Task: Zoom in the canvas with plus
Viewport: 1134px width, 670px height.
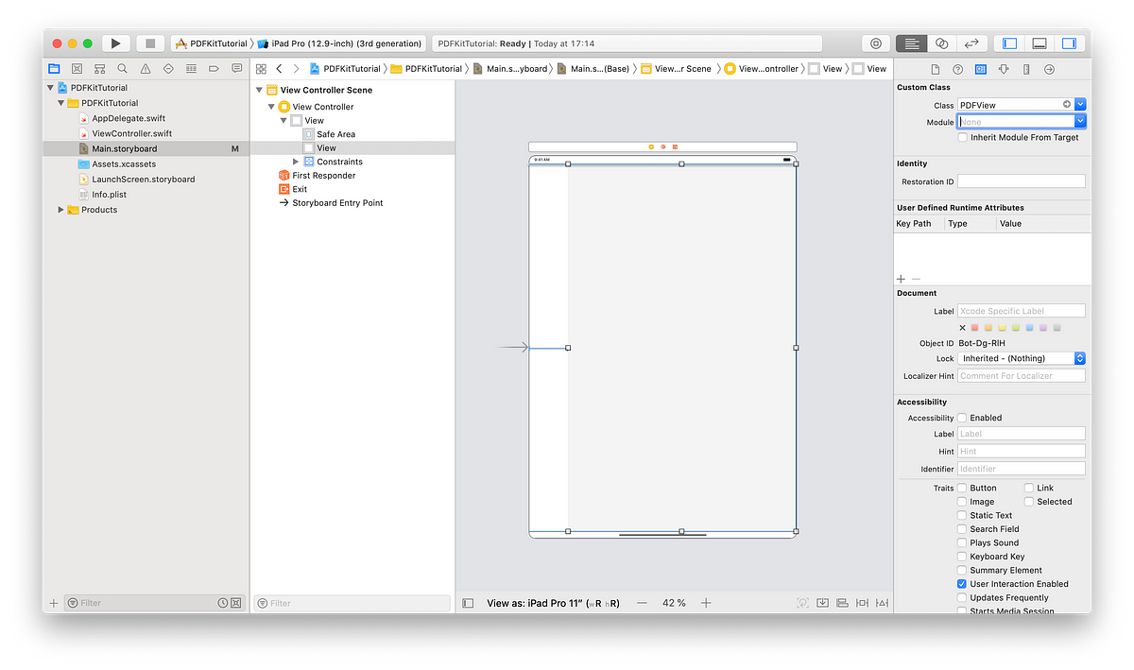Action: 706,603
